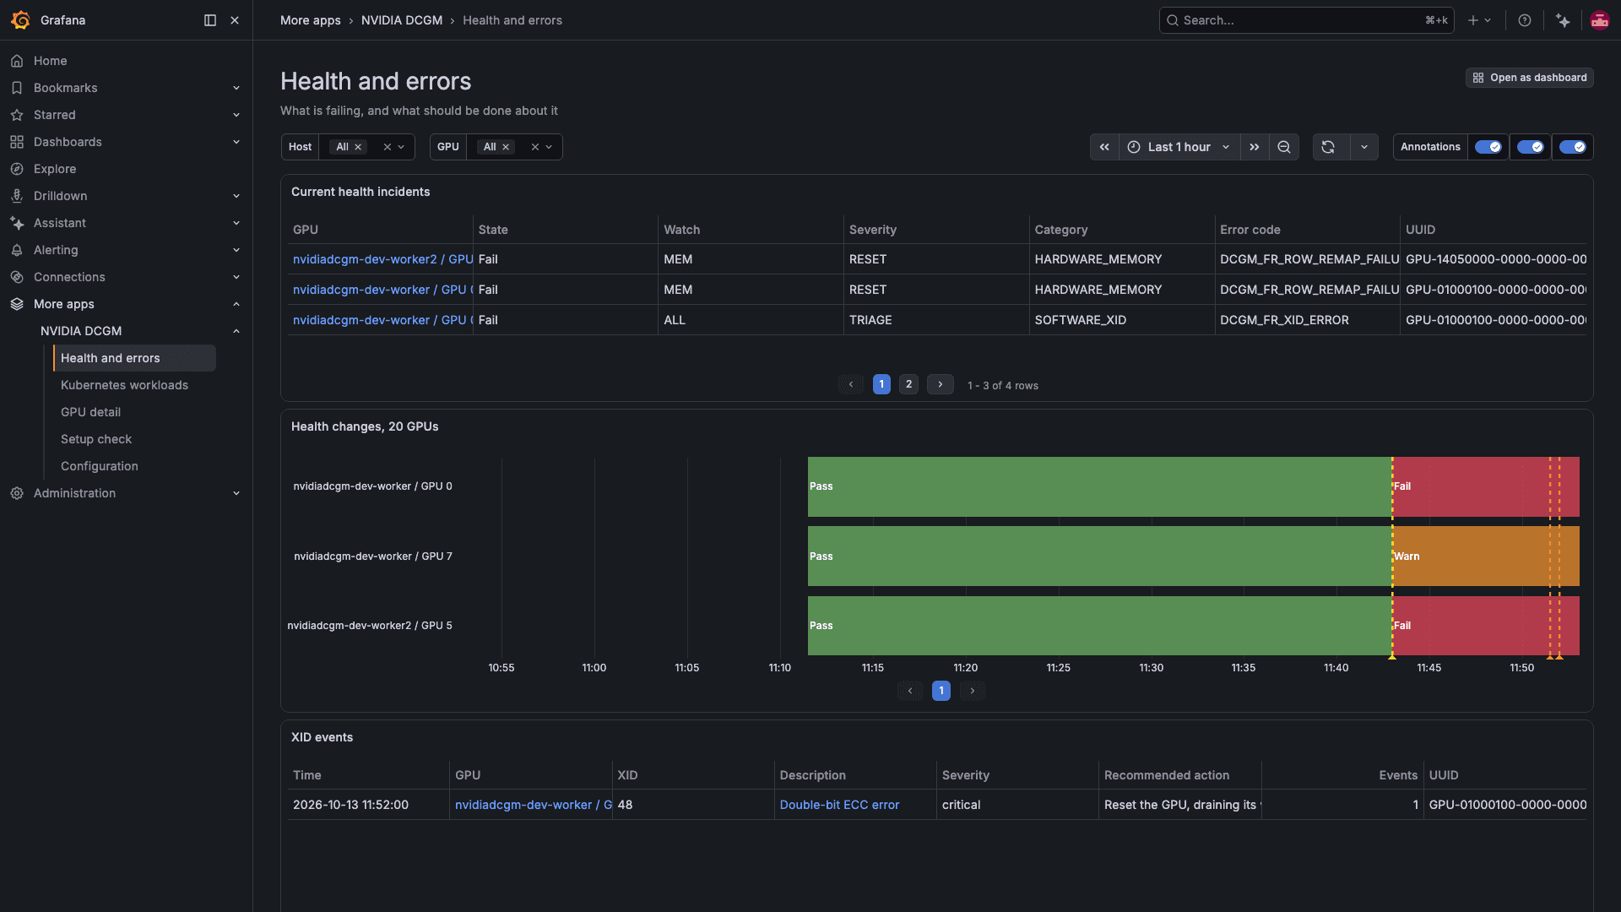Click Open as dashboard button

click(1529, 78)
